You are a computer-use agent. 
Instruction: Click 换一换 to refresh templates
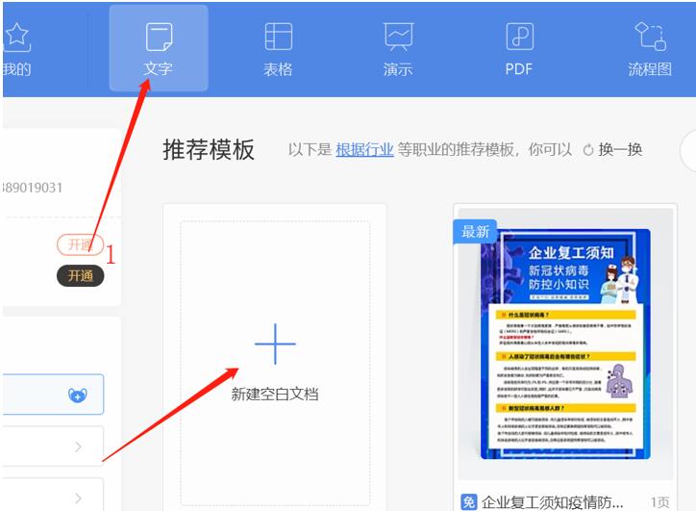click(x=620, y=150)
